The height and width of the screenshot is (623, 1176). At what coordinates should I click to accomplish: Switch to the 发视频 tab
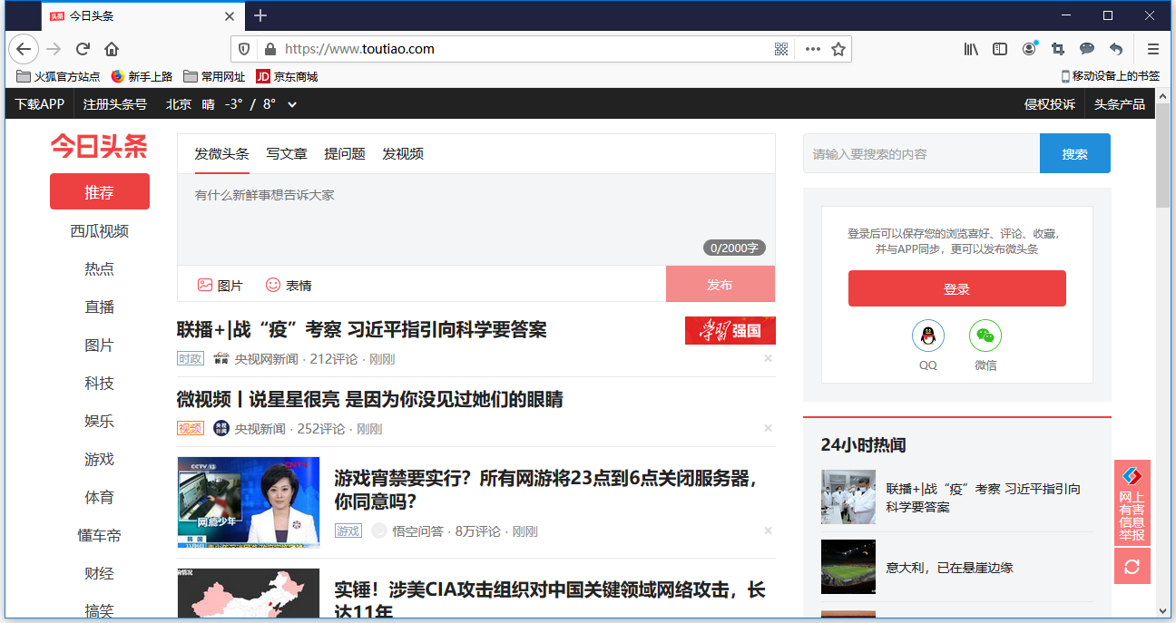coord(403,153)
